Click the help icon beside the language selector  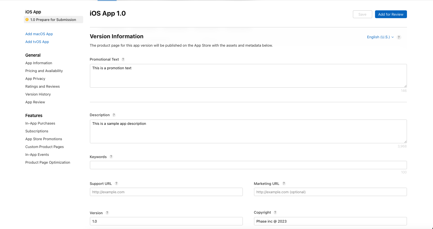tap(399, 37)
